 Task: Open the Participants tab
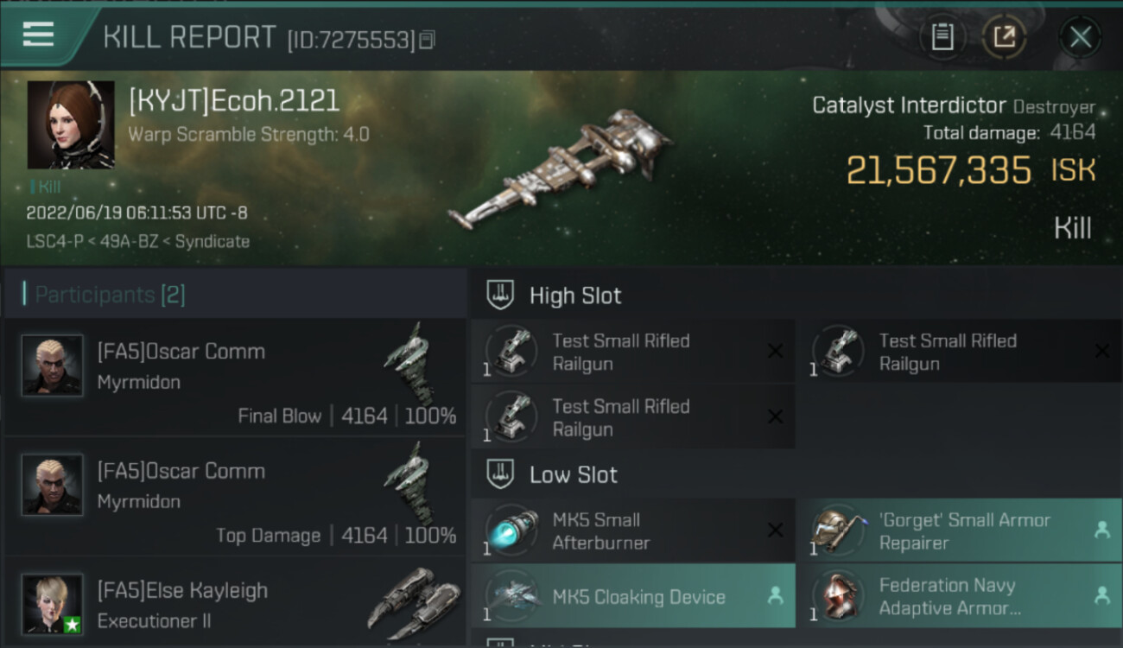110,295
